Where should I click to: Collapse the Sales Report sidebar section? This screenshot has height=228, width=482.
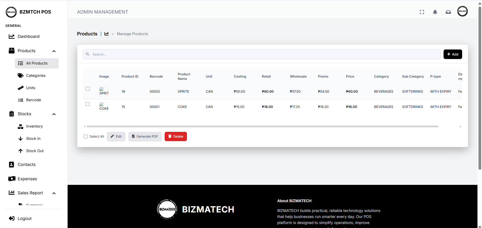(x=54, y=193)
